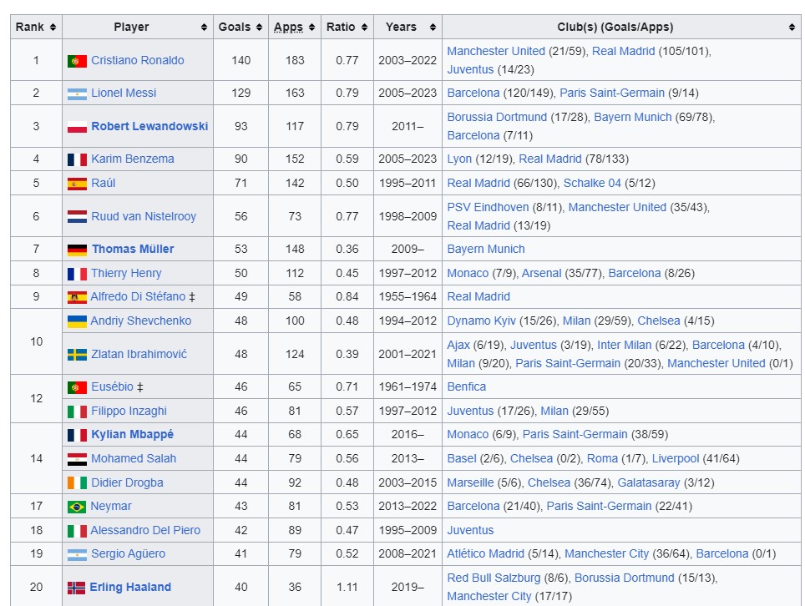805x606 pixels.
Task: Click the Italy flag beside Filippo Inzaghi
Action: [77, 412]
